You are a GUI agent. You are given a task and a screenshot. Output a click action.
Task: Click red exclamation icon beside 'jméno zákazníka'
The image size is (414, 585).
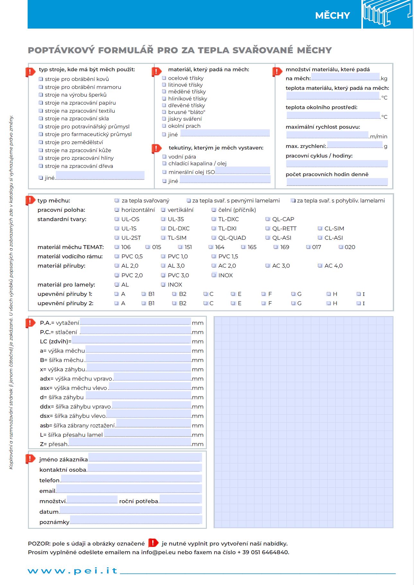(30, 459)
